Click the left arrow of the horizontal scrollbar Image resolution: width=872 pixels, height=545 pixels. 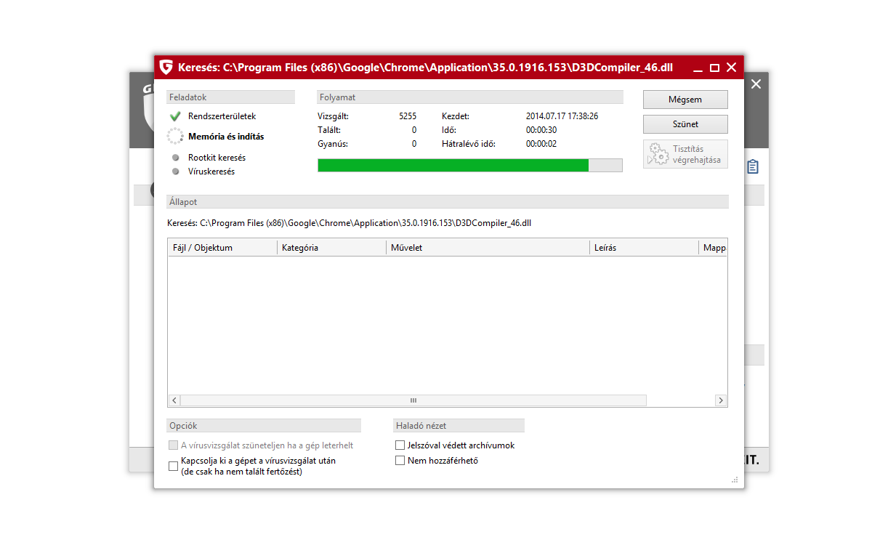(174, 400)
